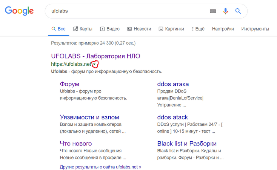Open Инструменты search tools
Viewport: 277px width, 170px height.
[x=255, y=29]
